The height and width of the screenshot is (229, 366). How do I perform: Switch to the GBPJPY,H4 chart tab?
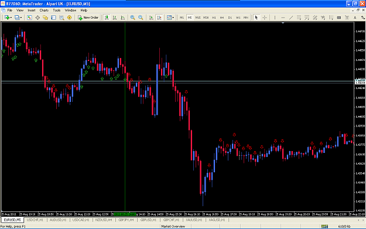[x=126, y=220]
